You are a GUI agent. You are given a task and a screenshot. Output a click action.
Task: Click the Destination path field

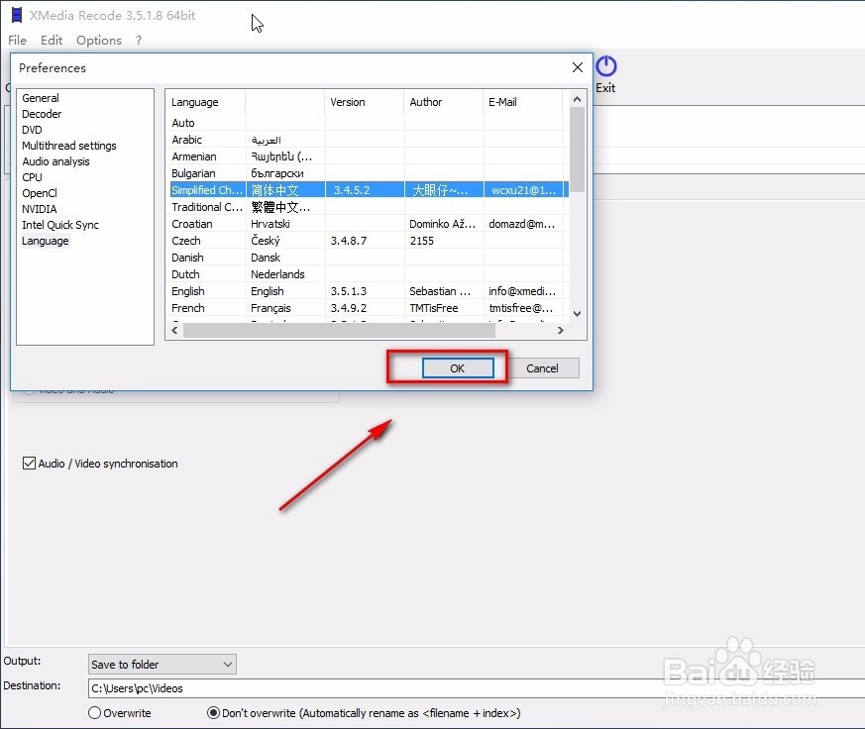click(x=476, y=688)
